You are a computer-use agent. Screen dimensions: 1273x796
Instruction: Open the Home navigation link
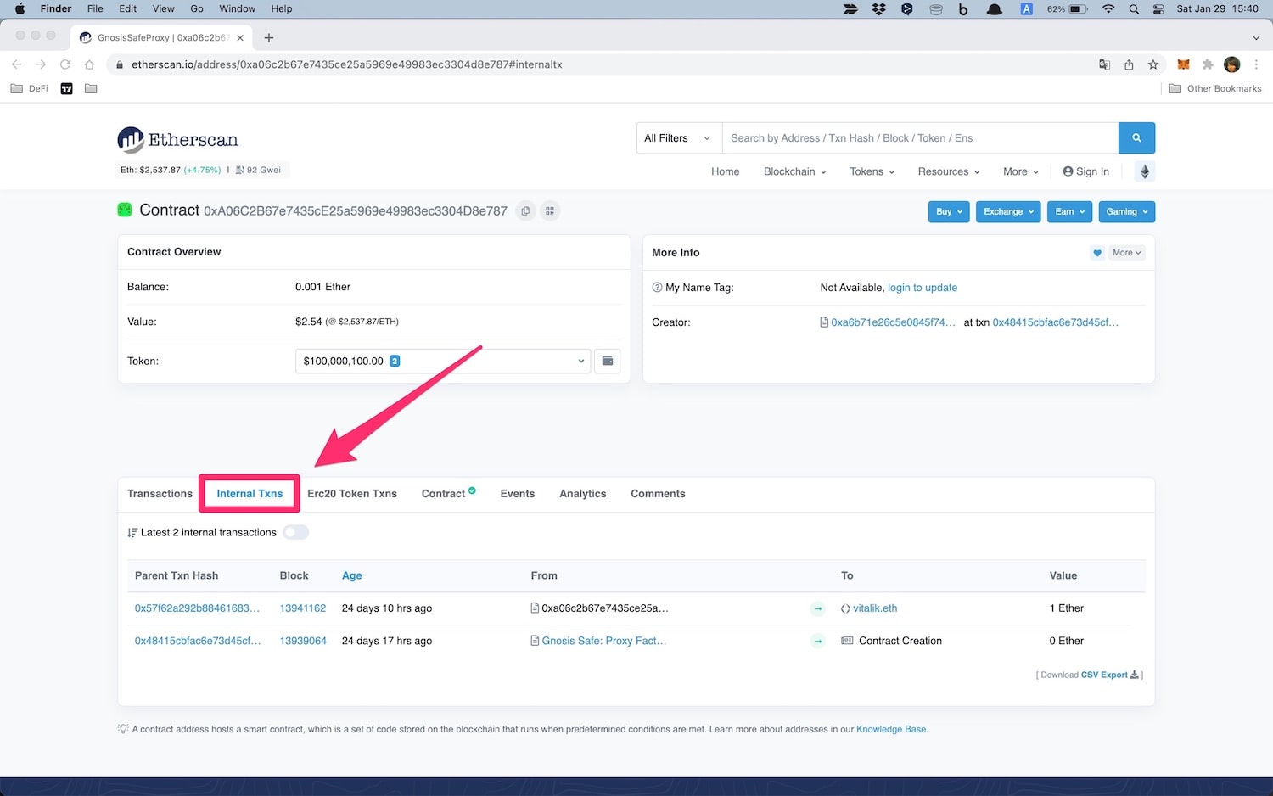726,171
